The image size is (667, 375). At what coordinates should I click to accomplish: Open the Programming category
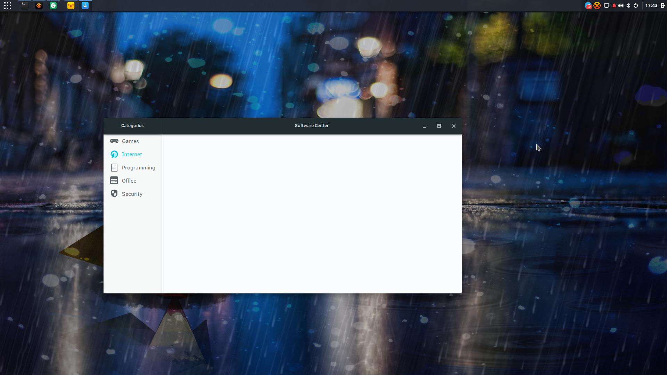[x=133, y=168]
